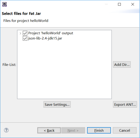Close the dialog with the X button
The height and width of the screenshot is (138, 140).
tap(133, 4)
